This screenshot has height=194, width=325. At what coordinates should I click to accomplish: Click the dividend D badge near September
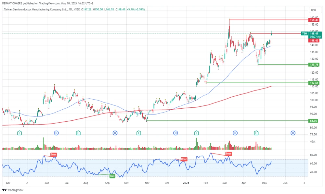pyautogui.click(x=115, y=133)
